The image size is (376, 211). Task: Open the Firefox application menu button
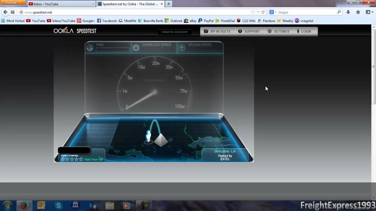click(x=14, y=3)
